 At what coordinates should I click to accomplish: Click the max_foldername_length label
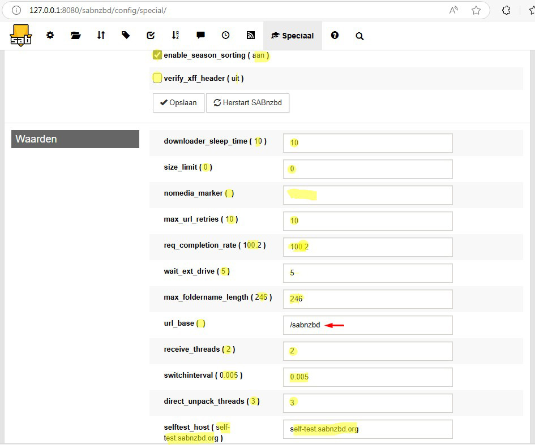coord(218,297)
